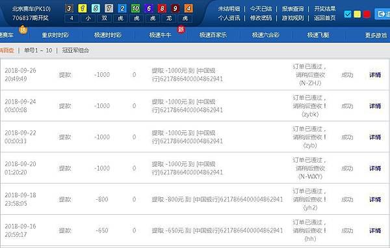Click 成功 status in 2018-09-24 row
Image resolution: width=390 pixels, height=248 pixels.
(x=347, y=106)
